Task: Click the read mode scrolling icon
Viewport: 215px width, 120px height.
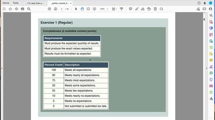Action: (x=122, y=9)
